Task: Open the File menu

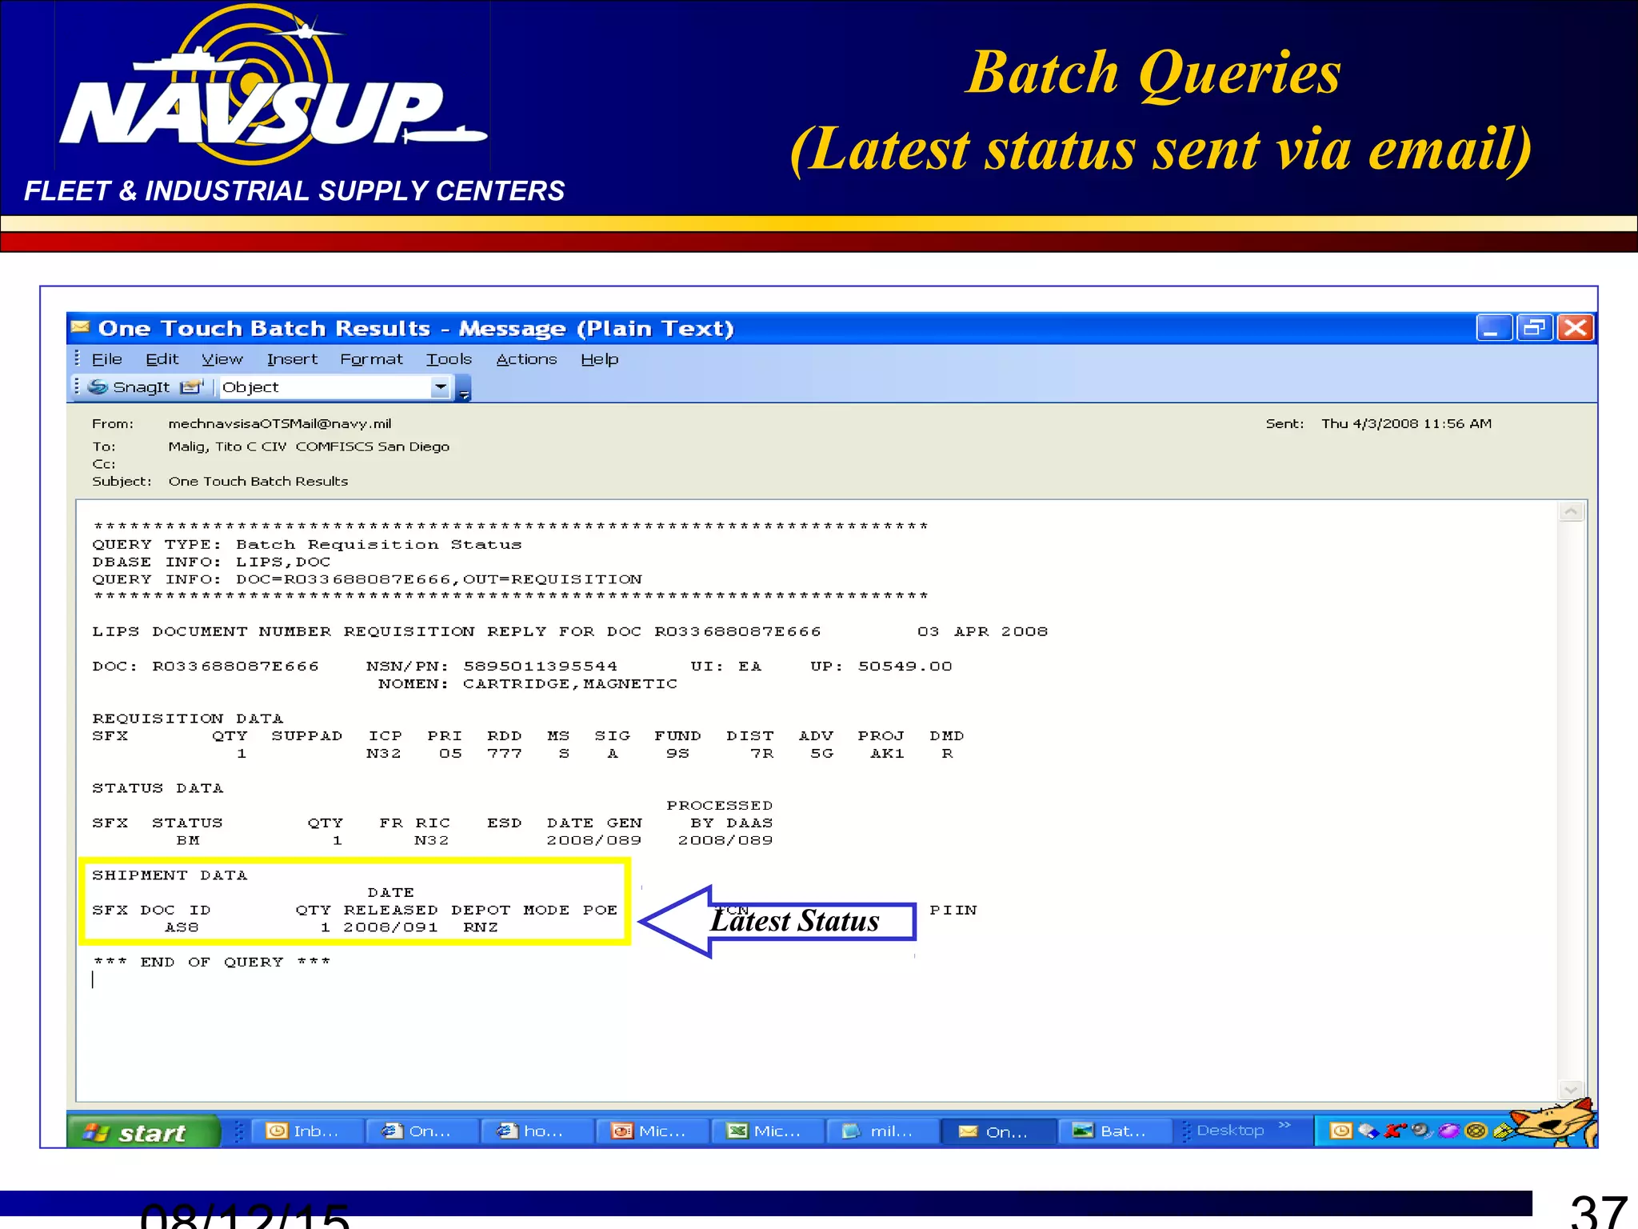Action: pyautogui.click(x=106, y=359)
